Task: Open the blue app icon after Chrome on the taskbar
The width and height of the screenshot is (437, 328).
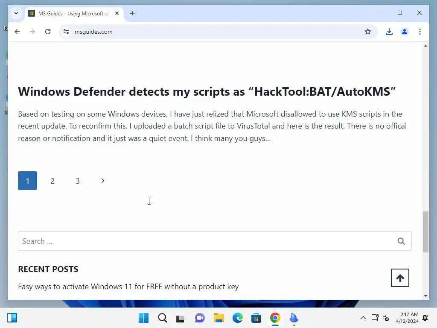Action: pyautogui.click(x=294, y=318)
